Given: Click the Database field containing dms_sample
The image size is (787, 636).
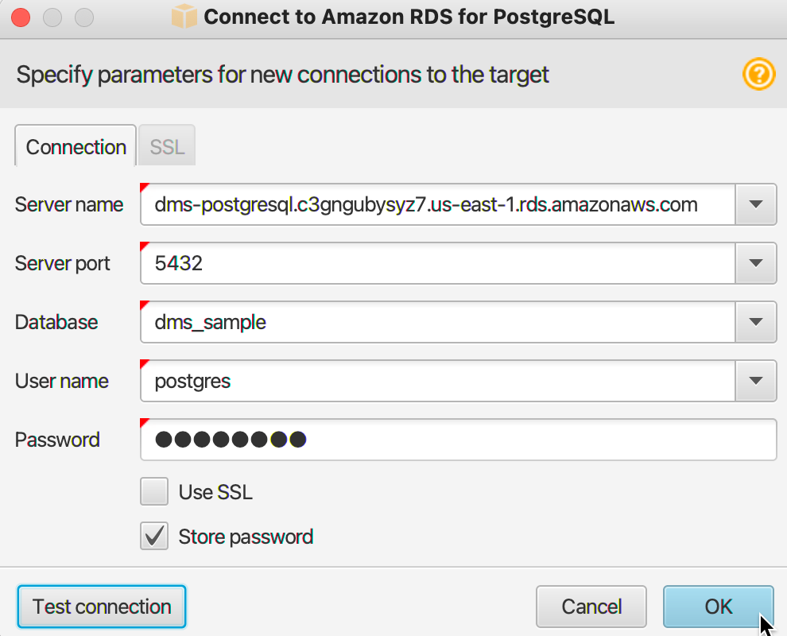Looking at the screenshot, I should point(438,322).
